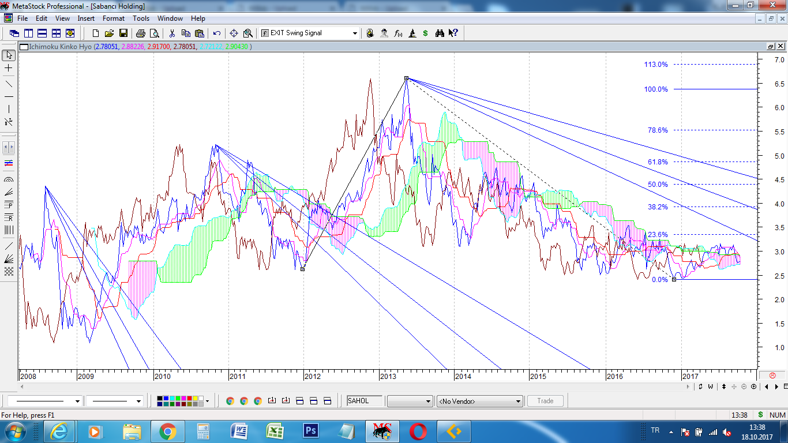The width and height of the screenshot is (788, 443).
Task: Click the SAHOL security symbol field
Action: (365, 401)
